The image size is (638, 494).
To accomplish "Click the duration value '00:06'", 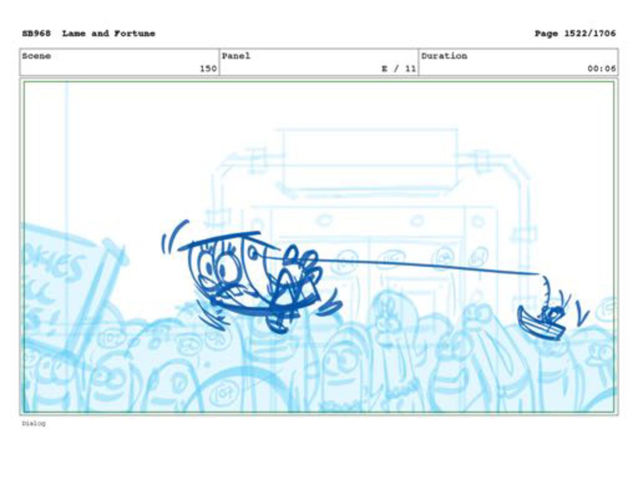I will pyautogui.click(x=601, y=69).
